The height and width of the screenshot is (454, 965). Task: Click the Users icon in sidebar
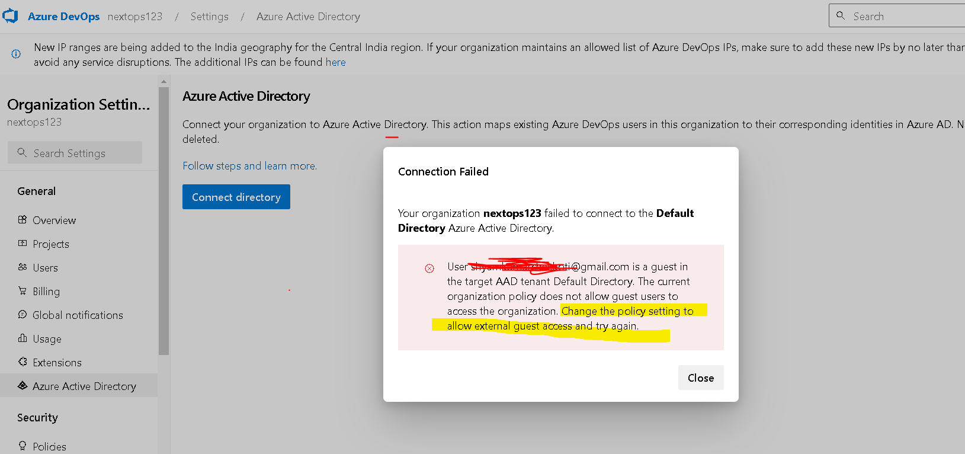(x=23, y=267)
